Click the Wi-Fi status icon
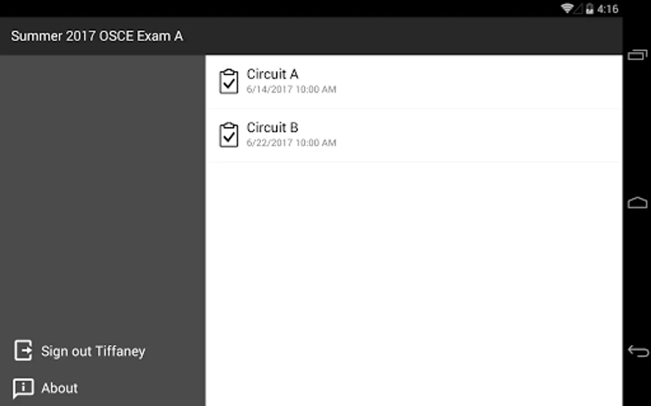 pos(567,9)
